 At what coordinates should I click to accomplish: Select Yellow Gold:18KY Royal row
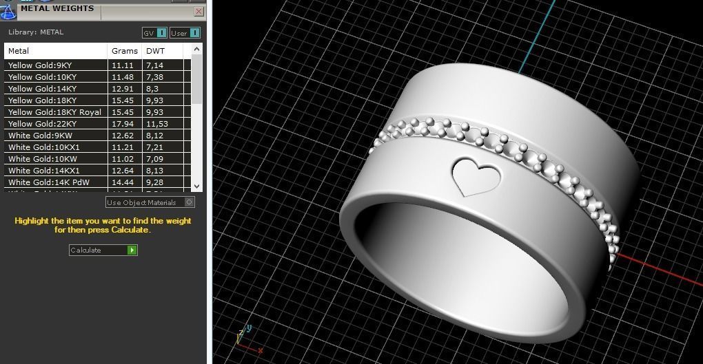coord(97,112)
